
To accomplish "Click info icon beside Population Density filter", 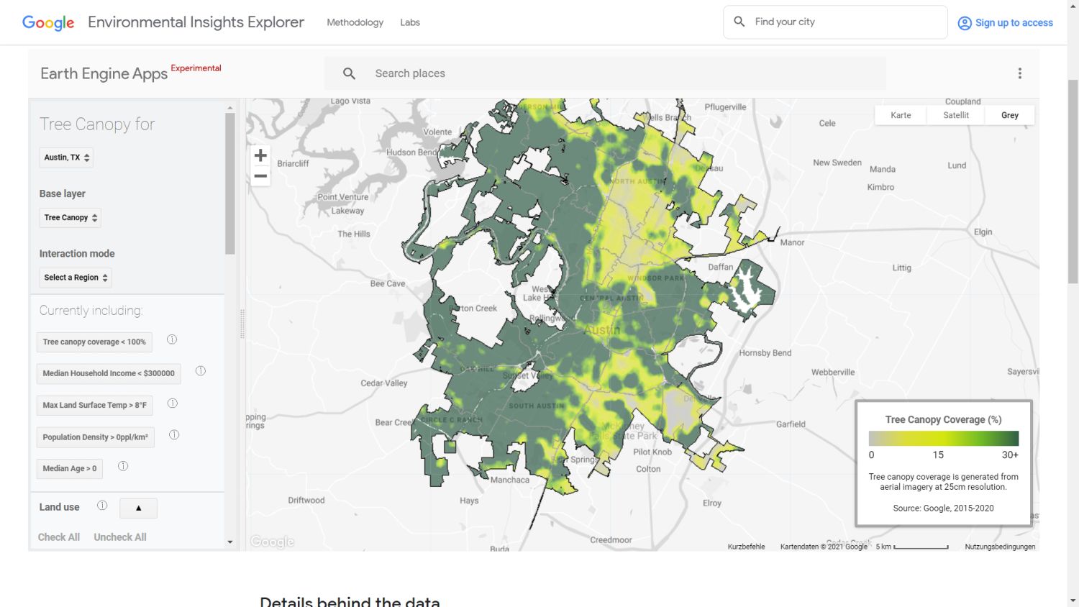I will coord(174,435).
